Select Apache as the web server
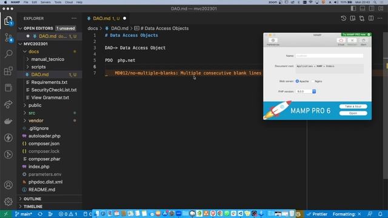This screenshot has width=388, height=218. (297, 81)
